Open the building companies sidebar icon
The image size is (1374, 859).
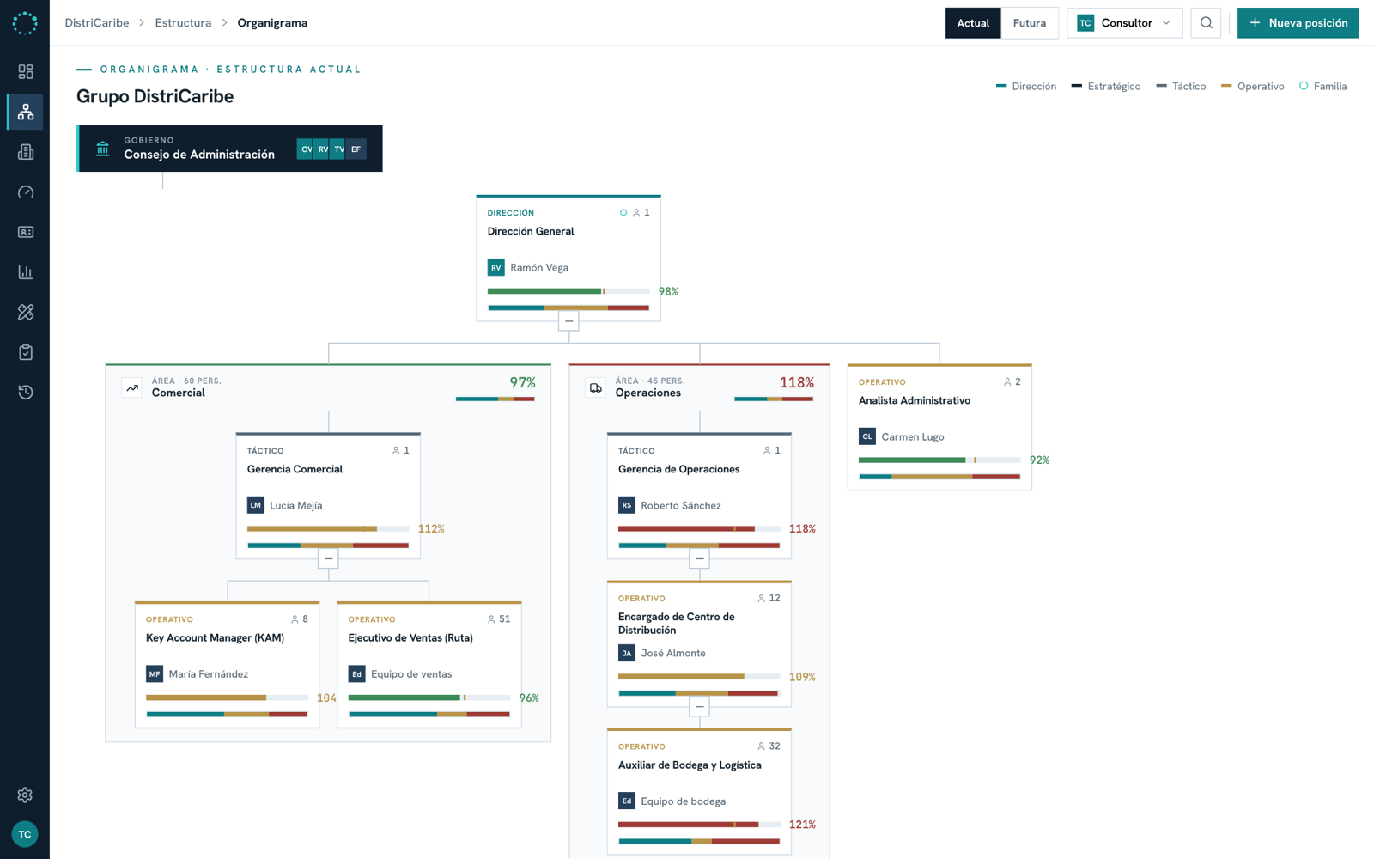[26, 152]
